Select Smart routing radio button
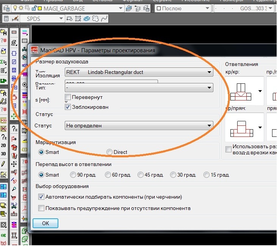 41,152
